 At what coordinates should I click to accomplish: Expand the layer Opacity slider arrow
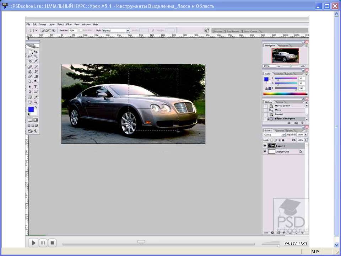[306, 135]
